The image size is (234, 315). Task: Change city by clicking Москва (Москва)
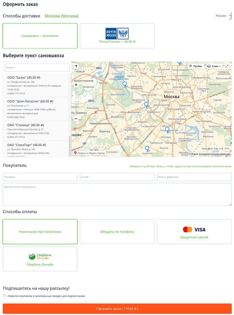(x=62, y=16)
